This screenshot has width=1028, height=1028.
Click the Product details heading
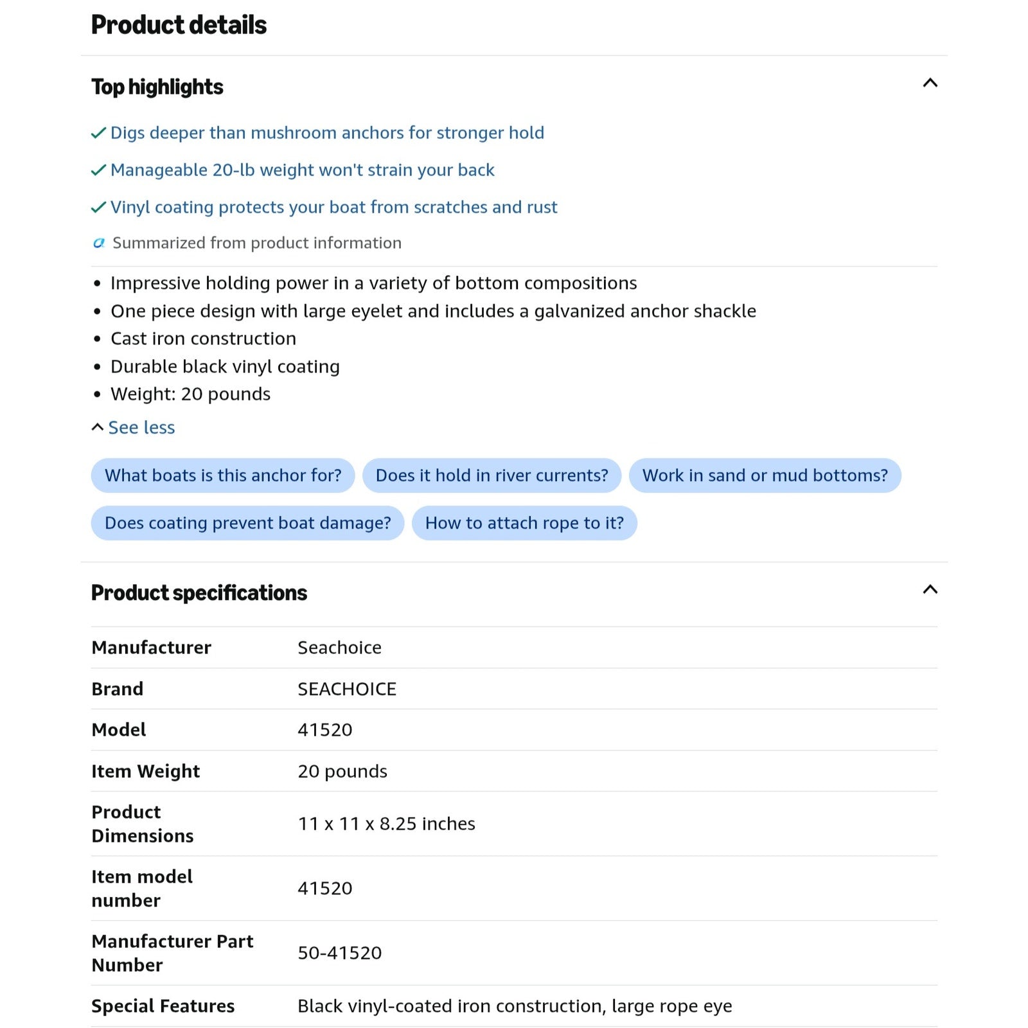(179, 25)
